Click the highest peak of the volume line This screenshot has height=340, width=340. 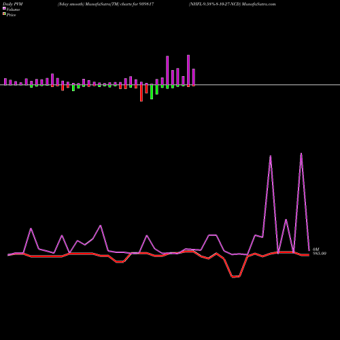301,154
